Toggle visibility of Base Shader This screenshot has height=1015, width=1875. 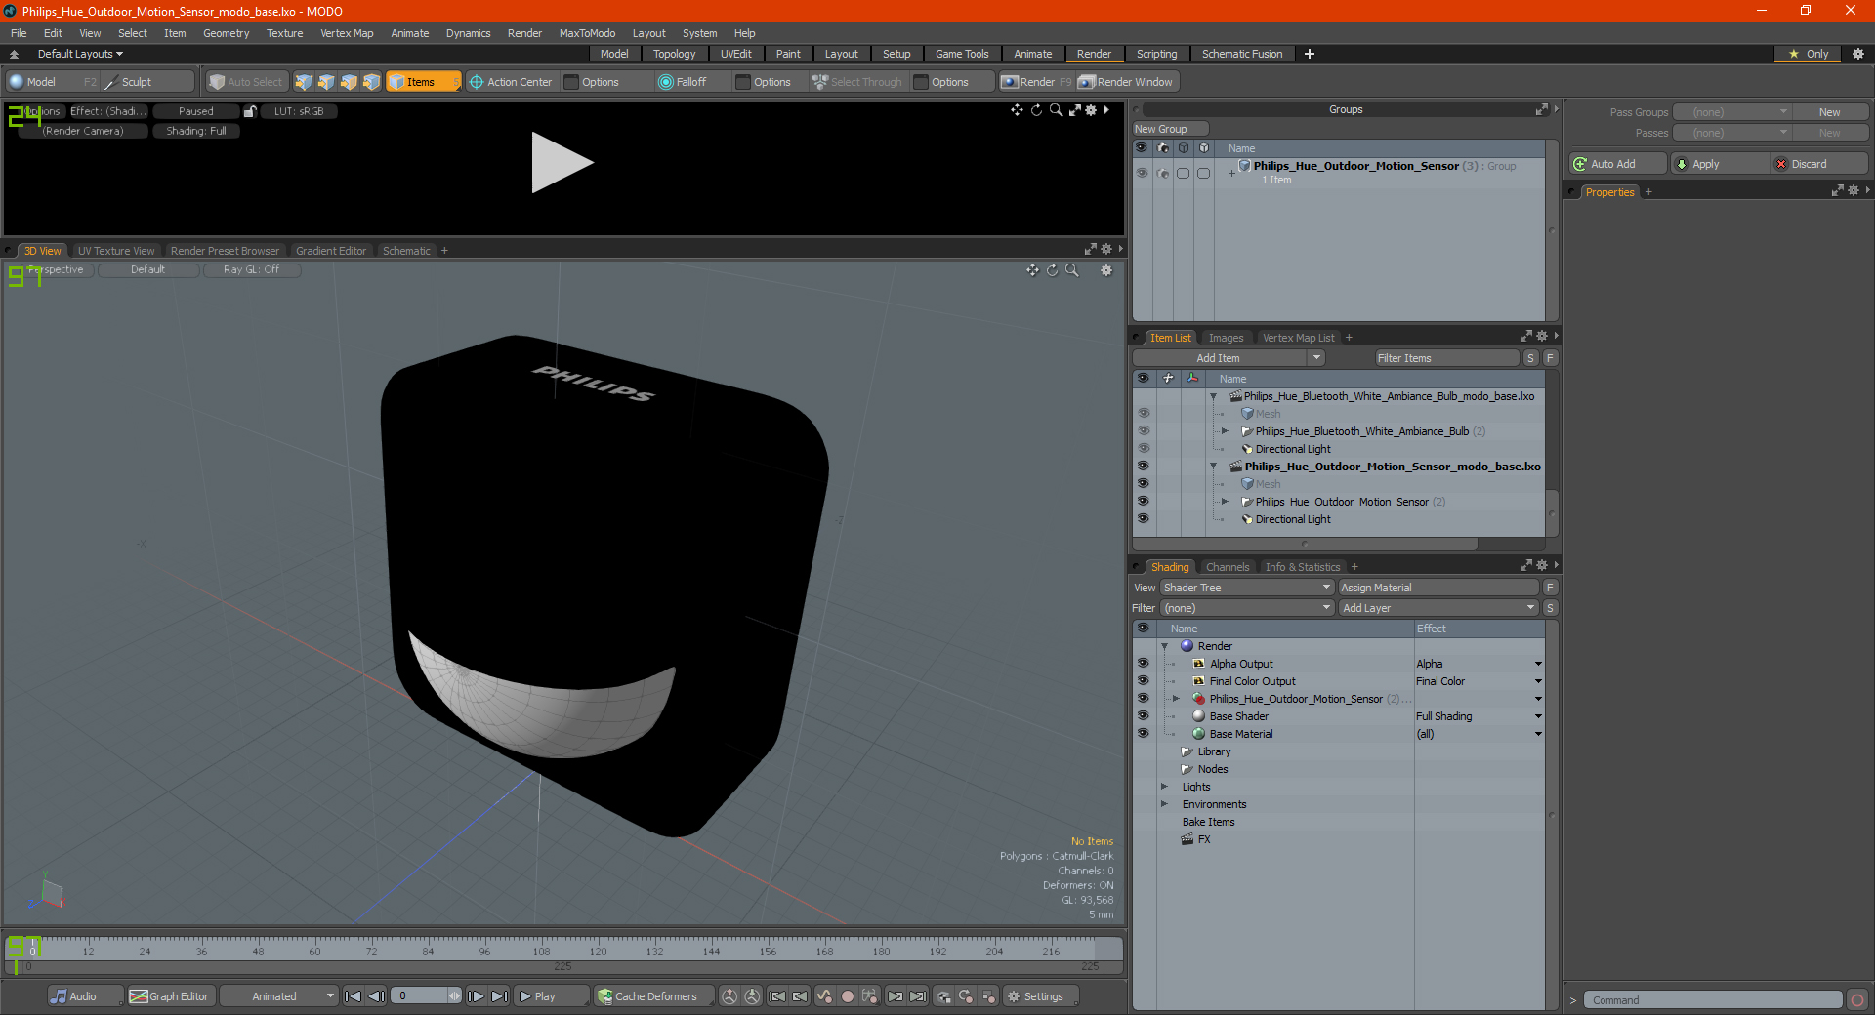point(1143,716)
